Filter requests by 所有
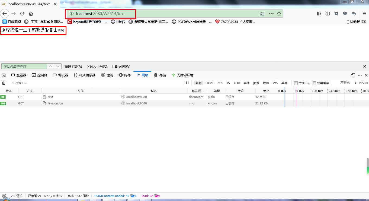 tap(199, 83)
